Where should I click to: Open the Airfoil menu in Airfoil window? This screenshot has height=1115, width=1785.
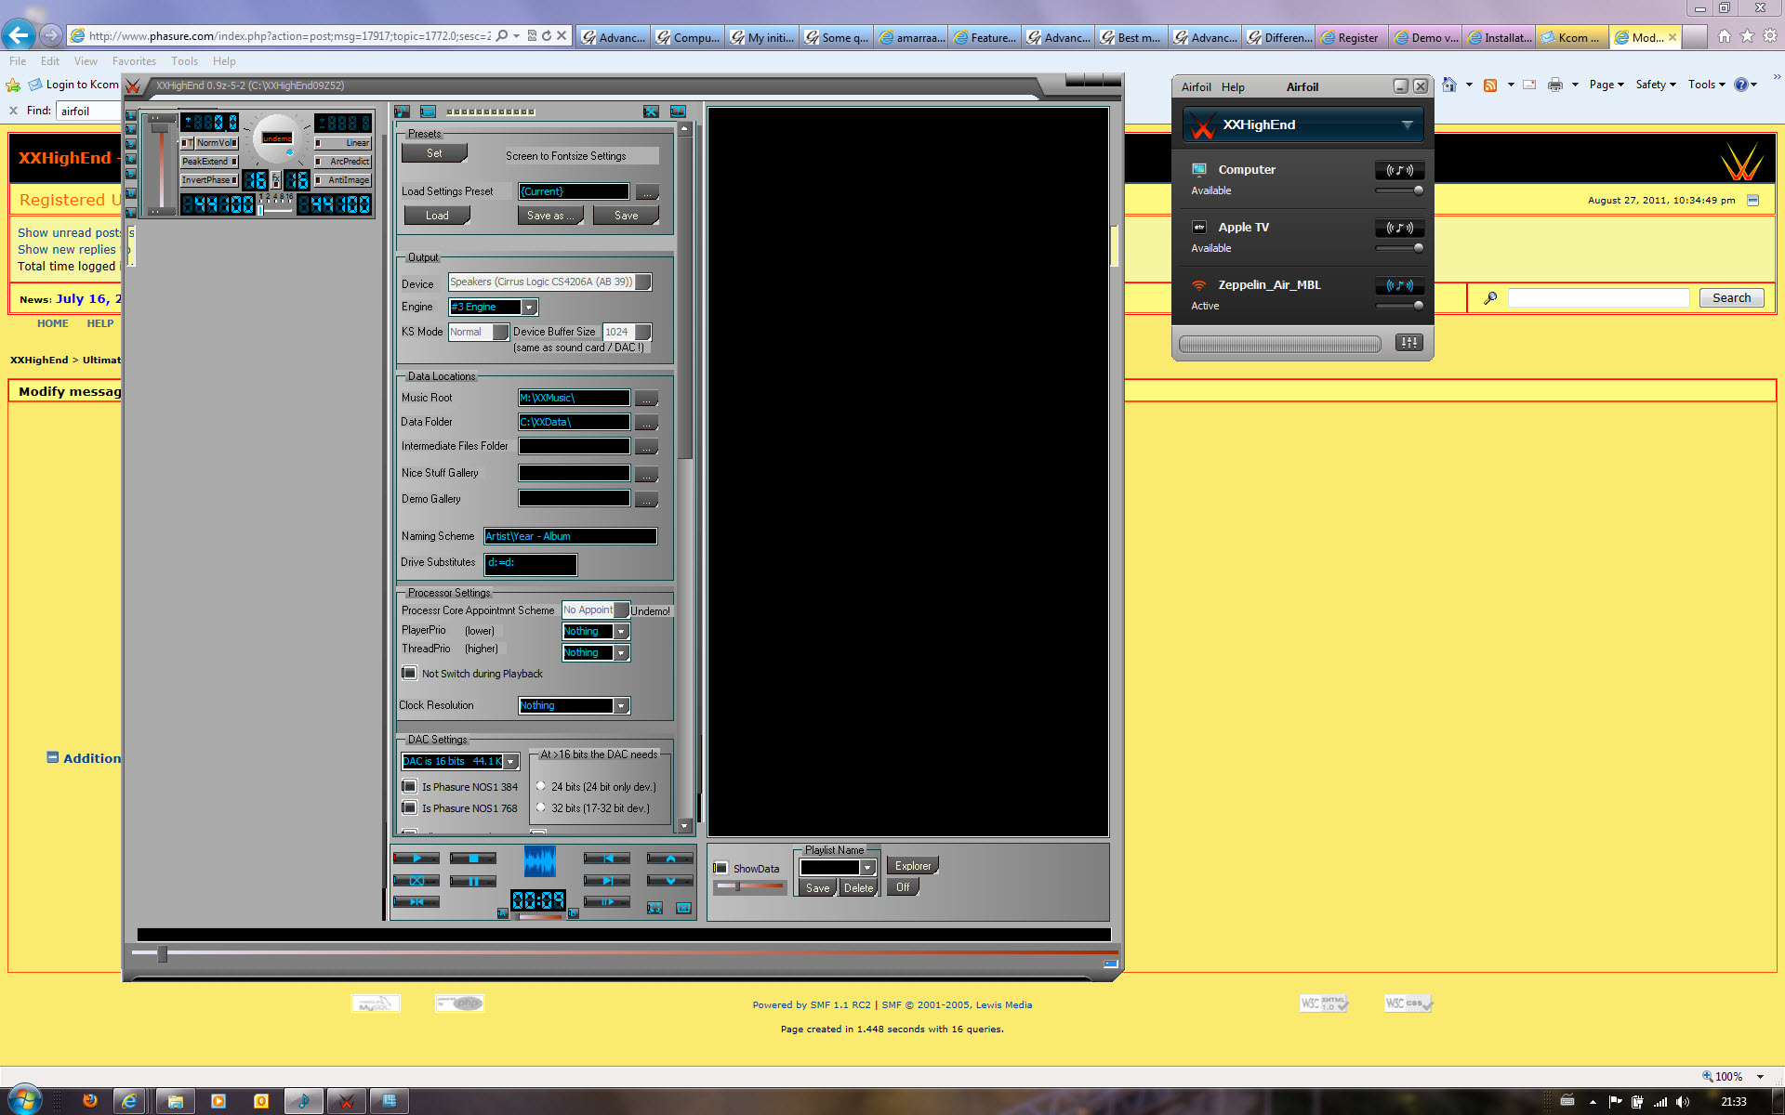[1197, 87]
